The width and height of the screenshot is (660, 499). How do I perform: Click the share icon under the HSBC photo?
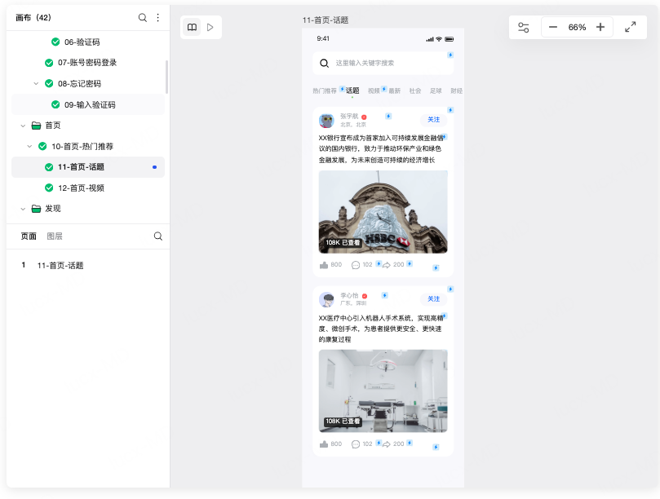coord(387,265)
